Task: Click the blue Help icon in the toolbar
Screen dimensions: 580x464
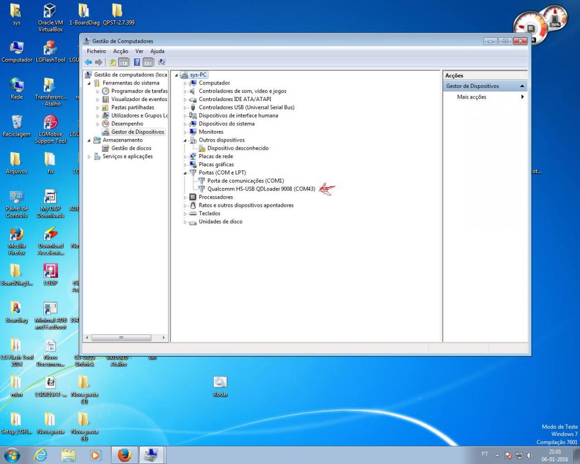Action: 137,62
